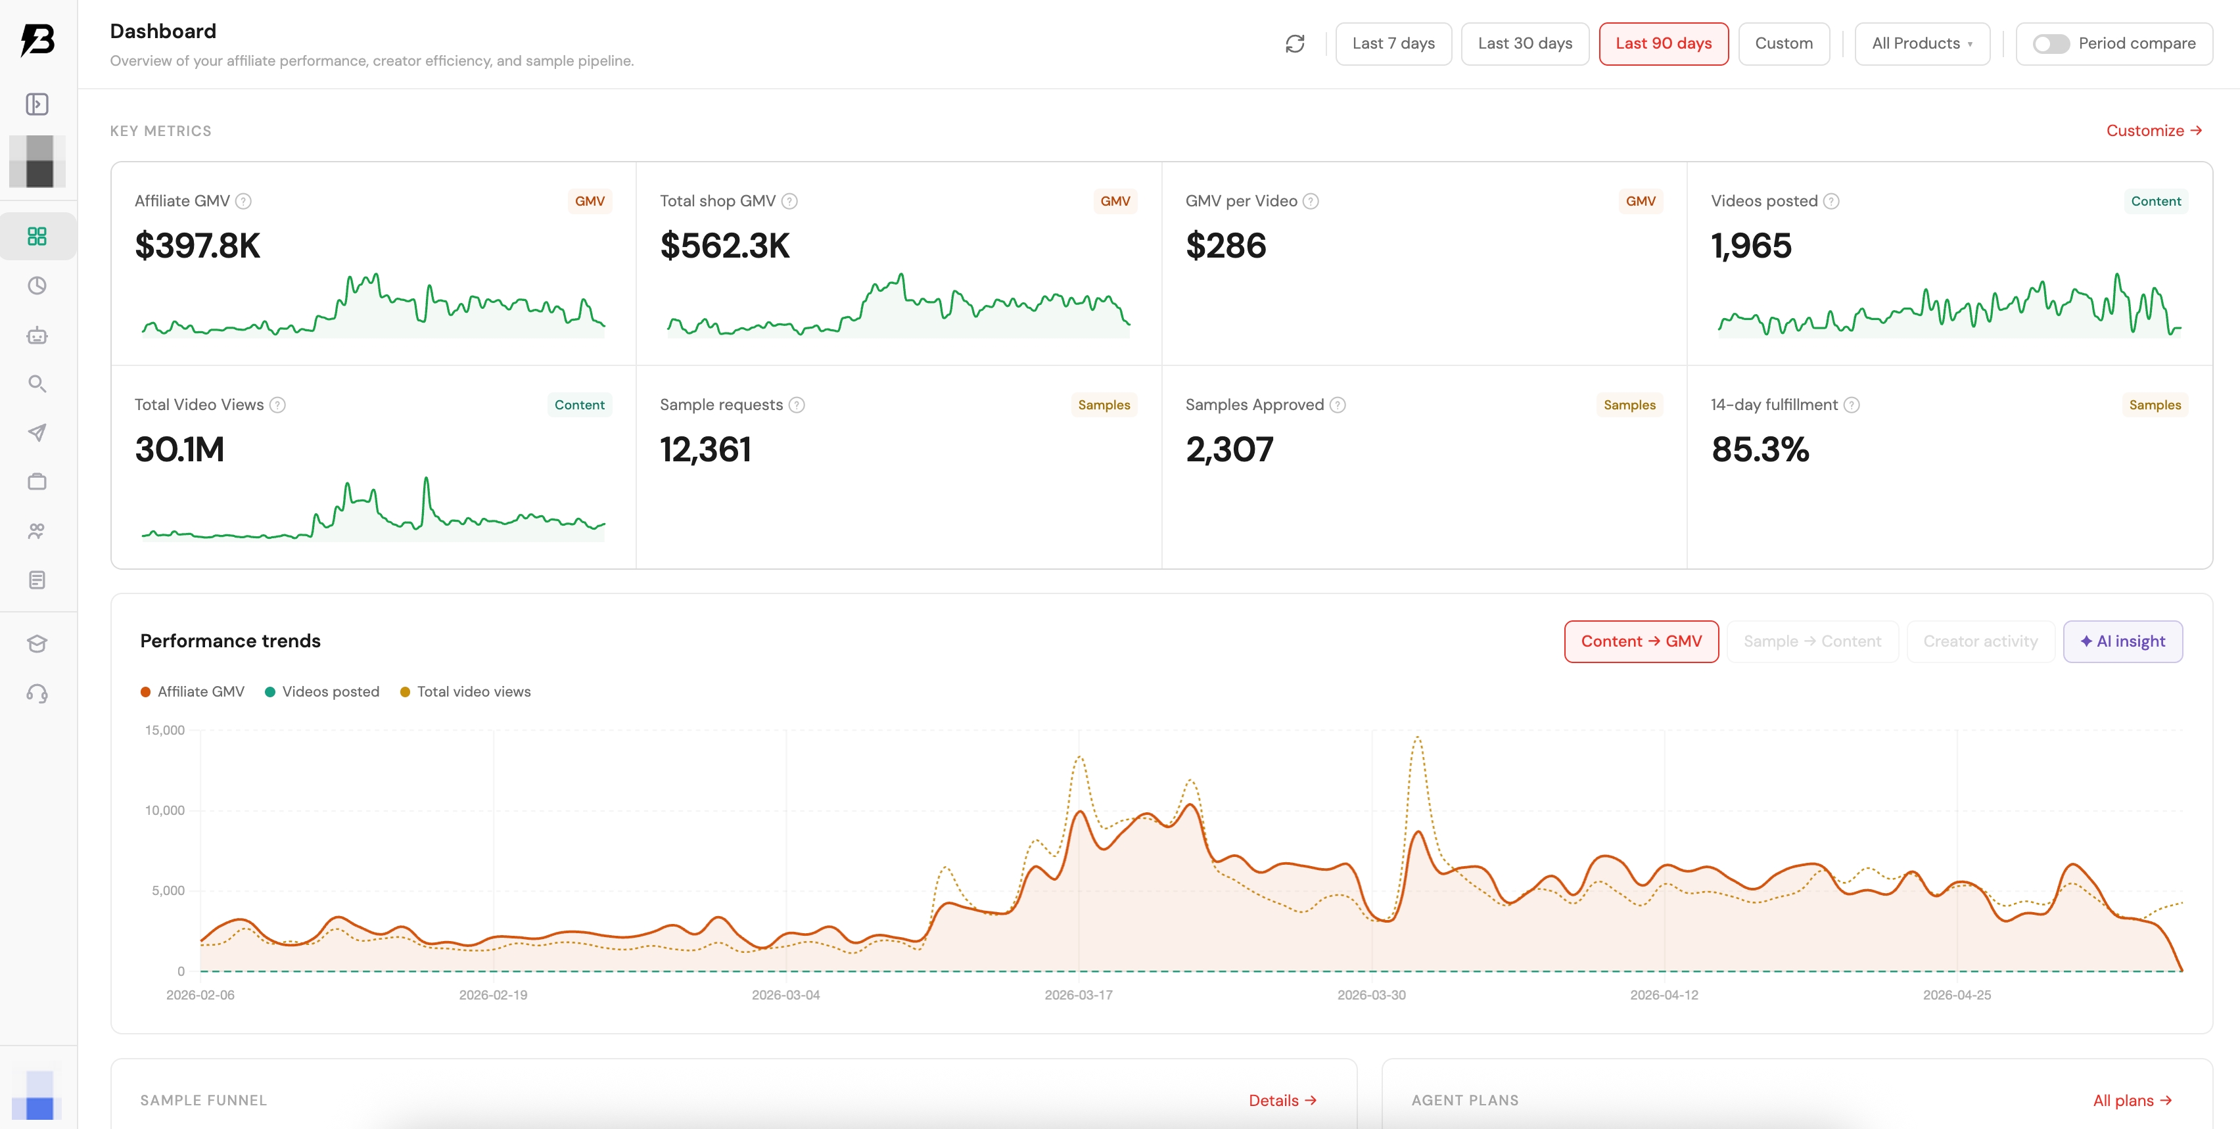
Task: Select the Last 90 days range
Action: click(x=1664, y=43)
